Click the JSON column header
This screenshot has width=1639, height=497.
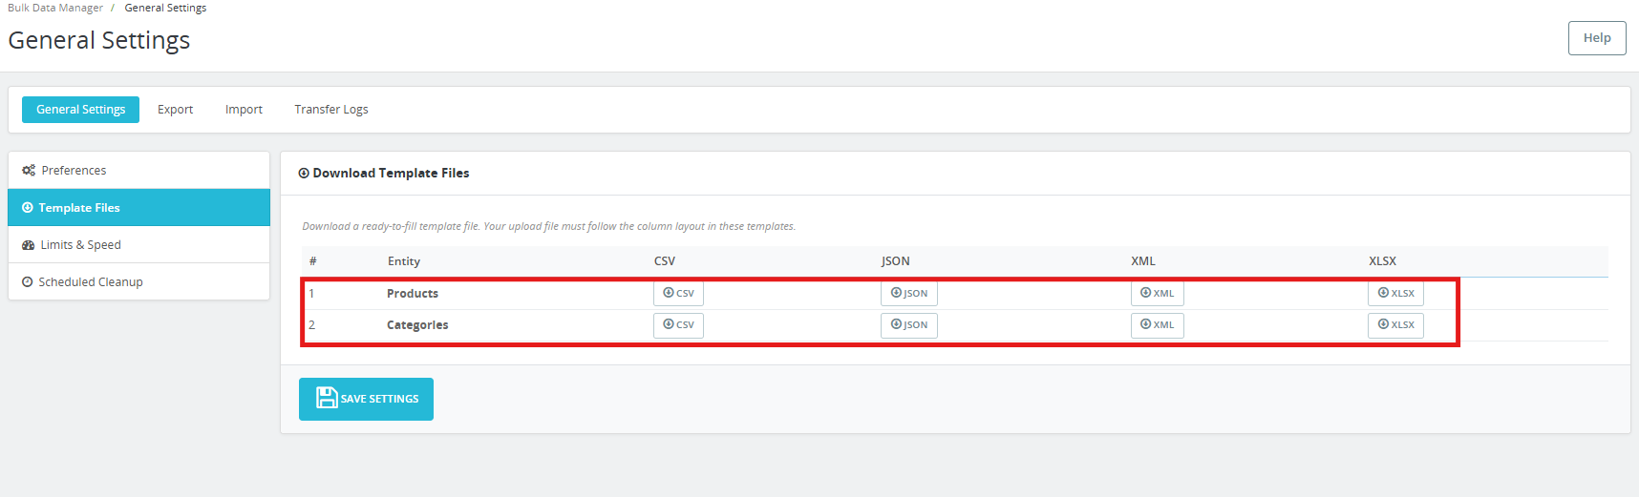click(x=896, y=261)
